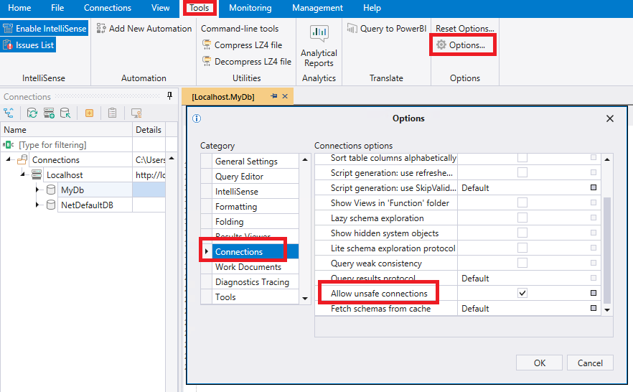Click OK in Options dialog
Image resolution: width=633 pixels, height=392 pixels.
tap(540, 363)
